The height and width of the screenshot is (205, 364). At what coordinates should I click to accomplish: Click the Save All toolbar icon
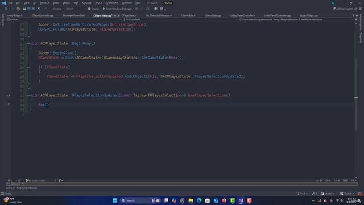(33, 9)
